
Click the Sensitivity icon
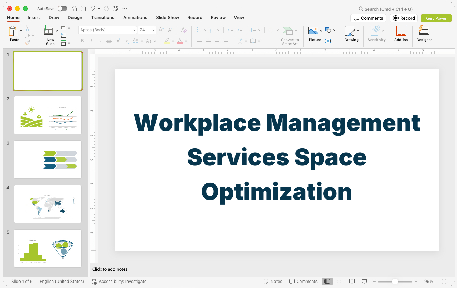376,31
